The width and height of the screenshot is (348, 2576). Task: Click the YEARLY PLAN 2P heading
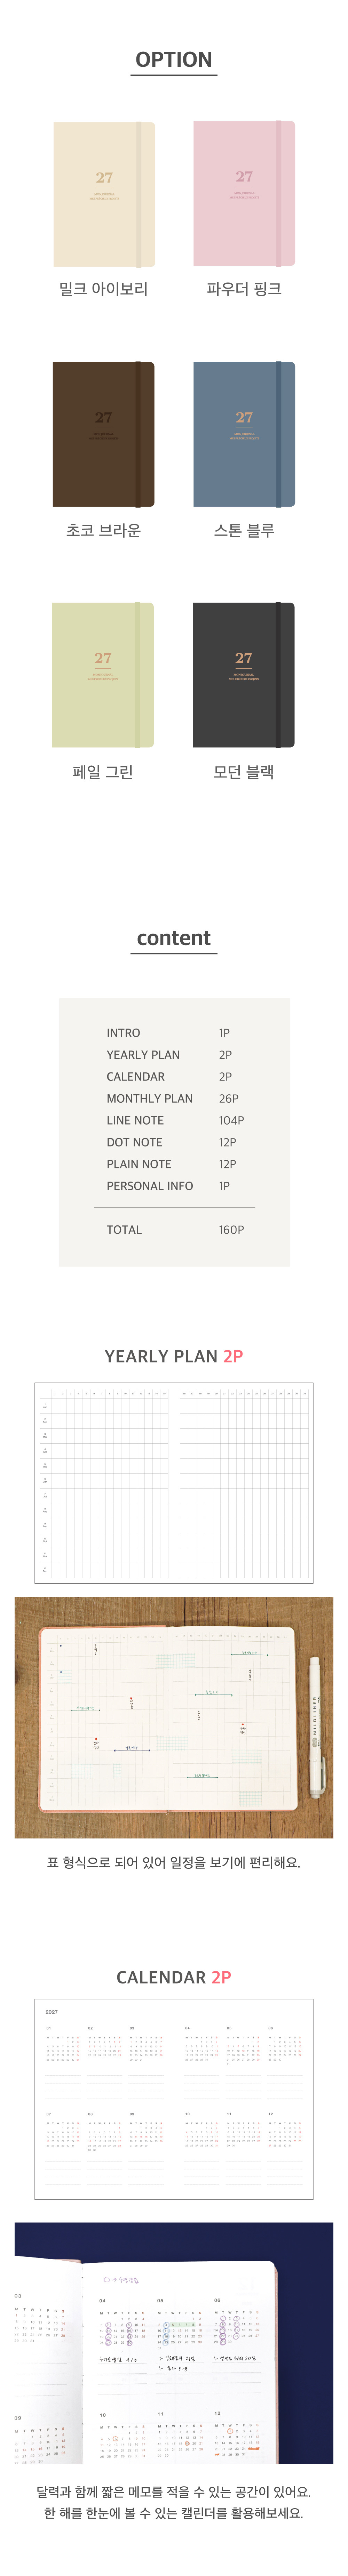point(174,1356)
